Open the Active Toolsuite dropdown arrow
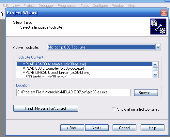Viewport: 170px width, 137px height. 158,47
